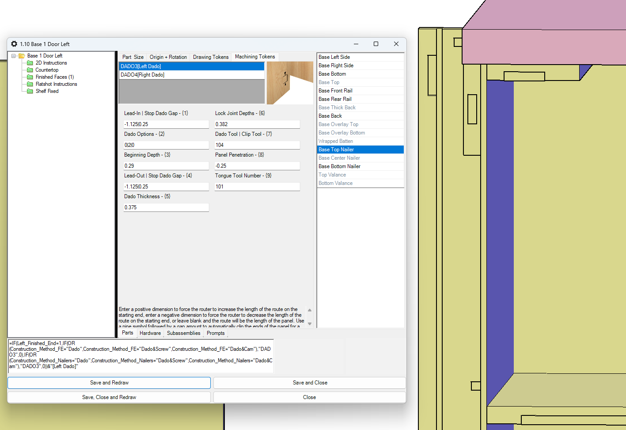Click the Flatshot Instructions folder icon
This screenshot has width=626, height=430.
click(30, 84)
